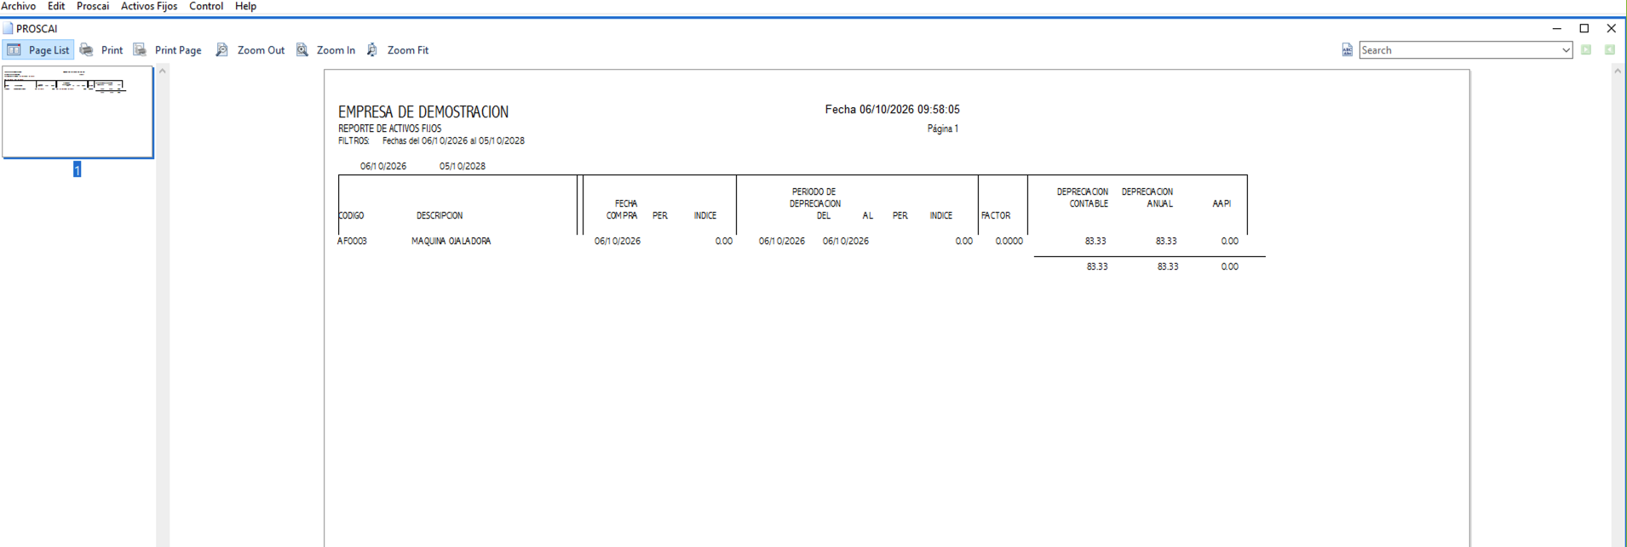The image size is (1627, 547).
Task: Click the Print Page text button
Action: pyautogui.click(x=178, y=50)
